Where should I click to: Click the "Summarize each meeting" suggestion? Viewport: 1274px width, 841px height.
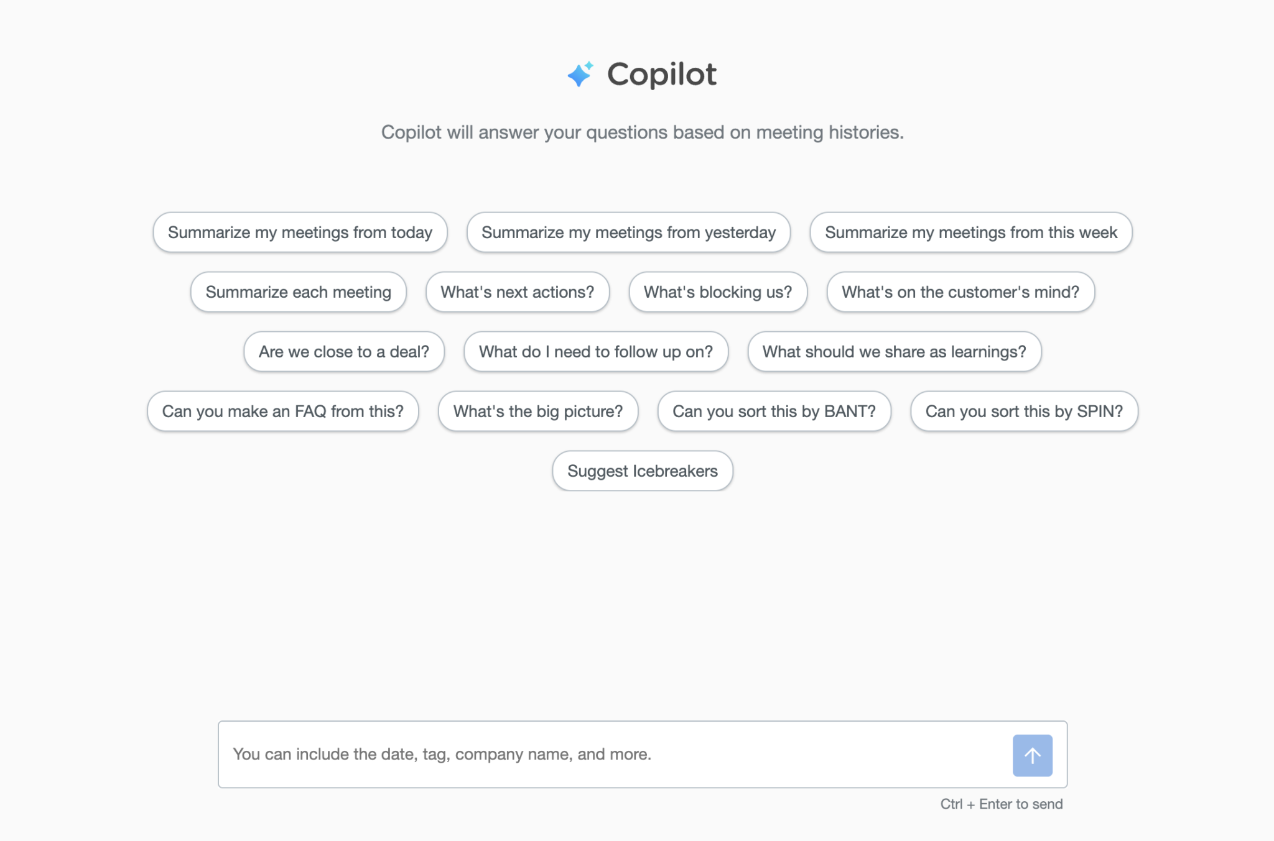[298, 292]
